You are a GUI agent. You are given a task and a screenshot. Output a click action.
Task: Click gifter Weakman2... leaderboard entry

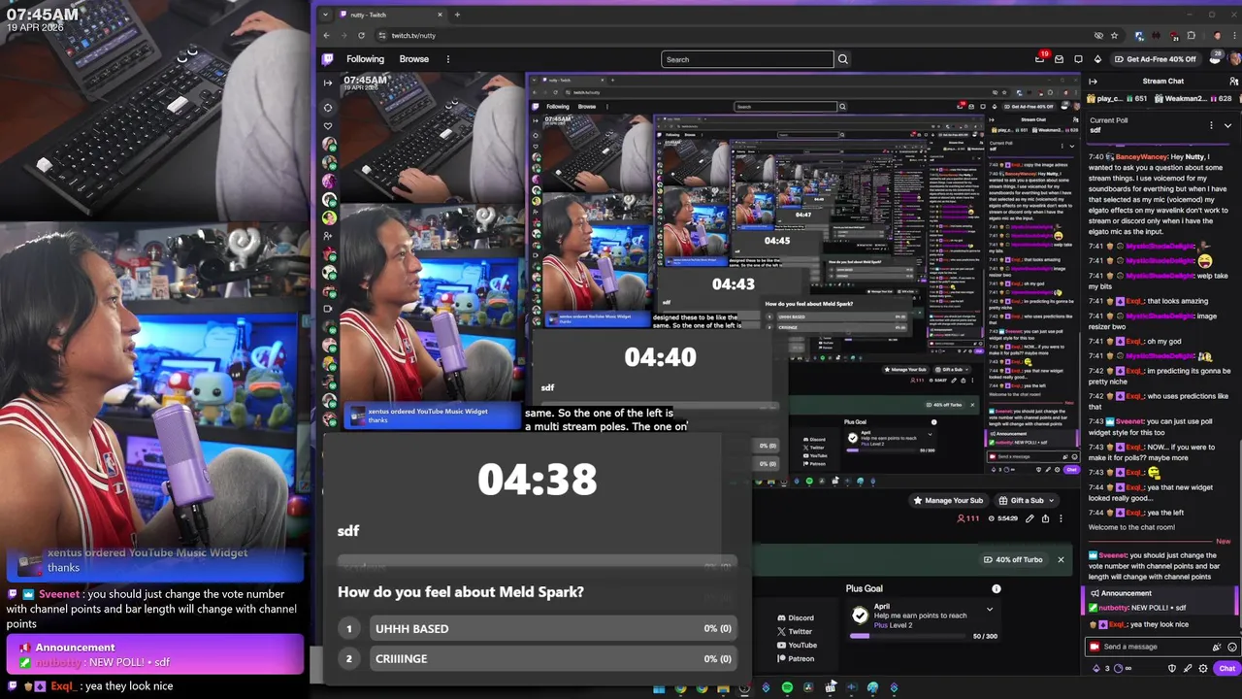coord(1192,98)
